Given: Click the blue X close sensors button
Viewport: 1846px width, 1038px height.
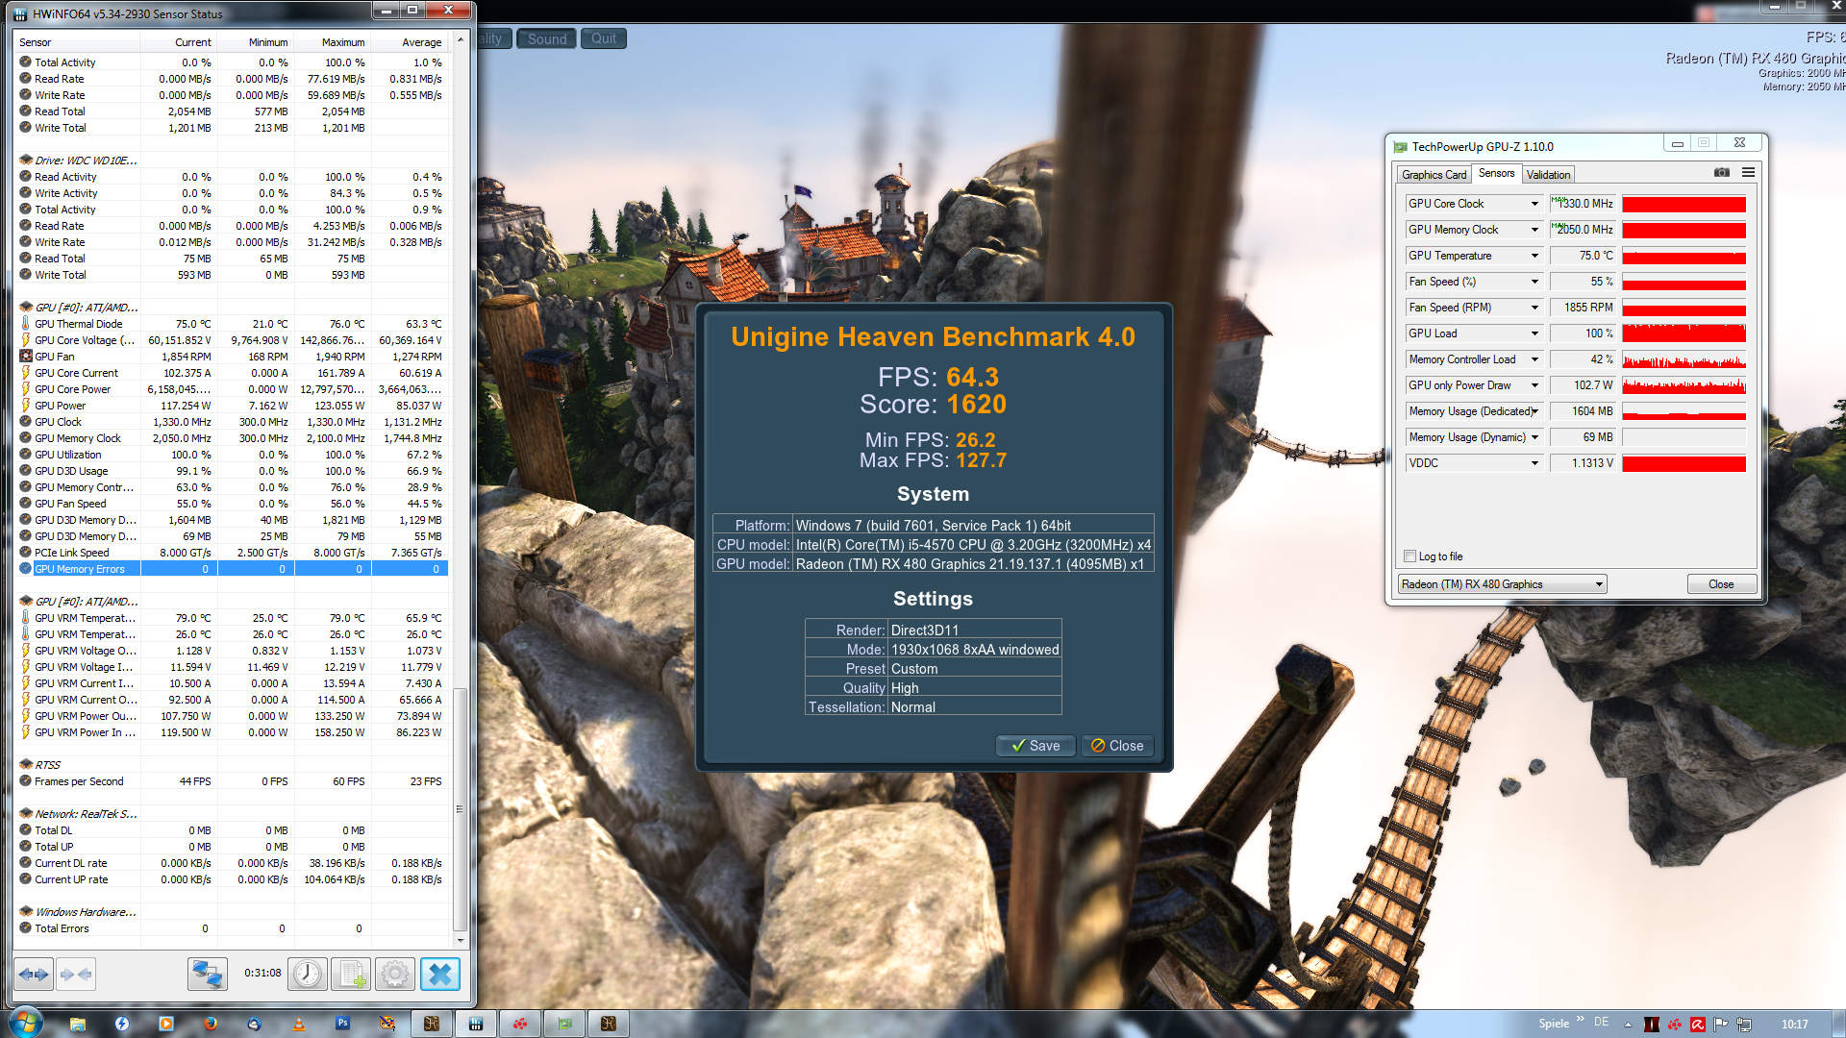Looking at the screenshot, I should coord(439,974).
